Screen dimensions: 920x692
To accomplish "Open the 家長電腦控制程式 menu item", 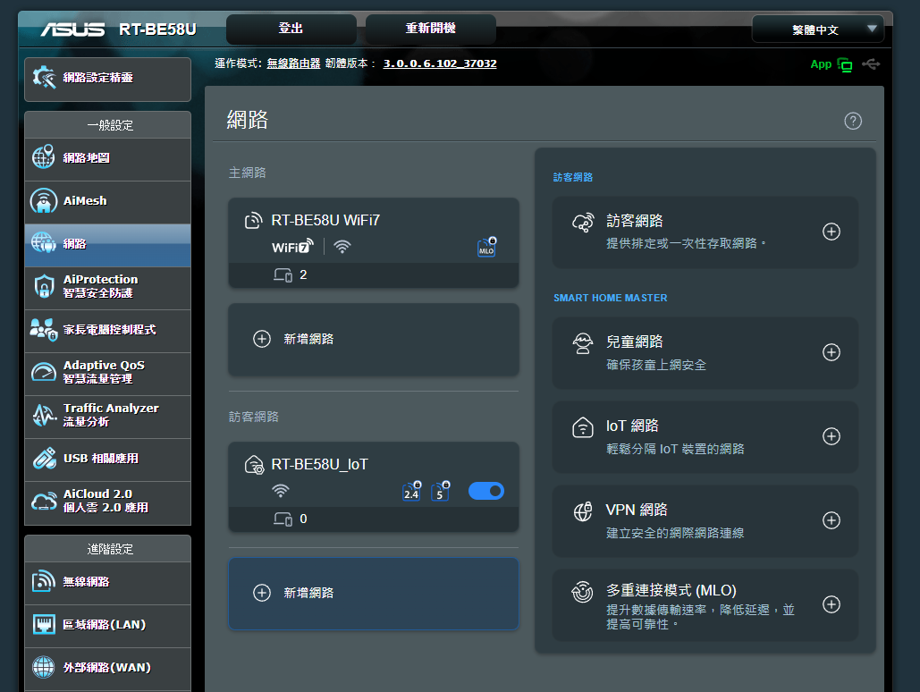I will tap(108, 330).
